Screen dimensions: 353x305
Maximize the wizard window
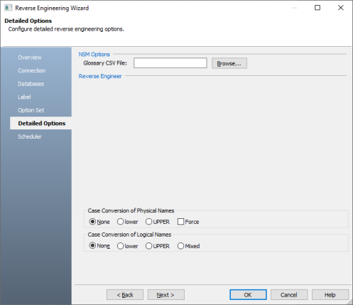(317, 8)
